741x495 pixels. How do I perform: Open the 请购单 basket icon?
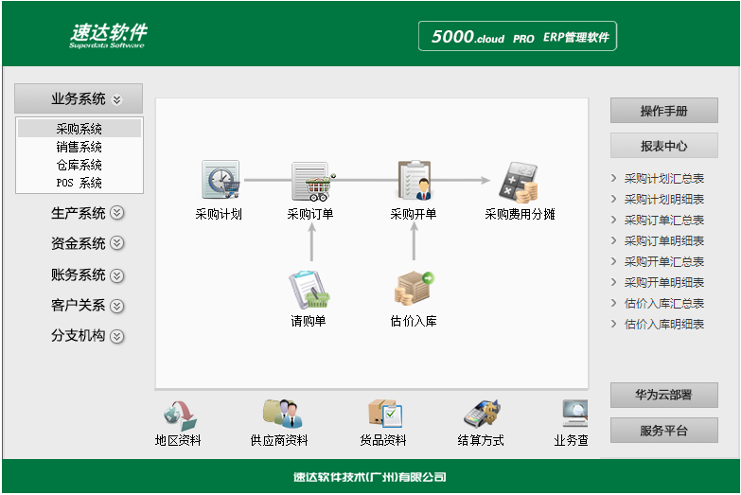(x=309, y=290)
